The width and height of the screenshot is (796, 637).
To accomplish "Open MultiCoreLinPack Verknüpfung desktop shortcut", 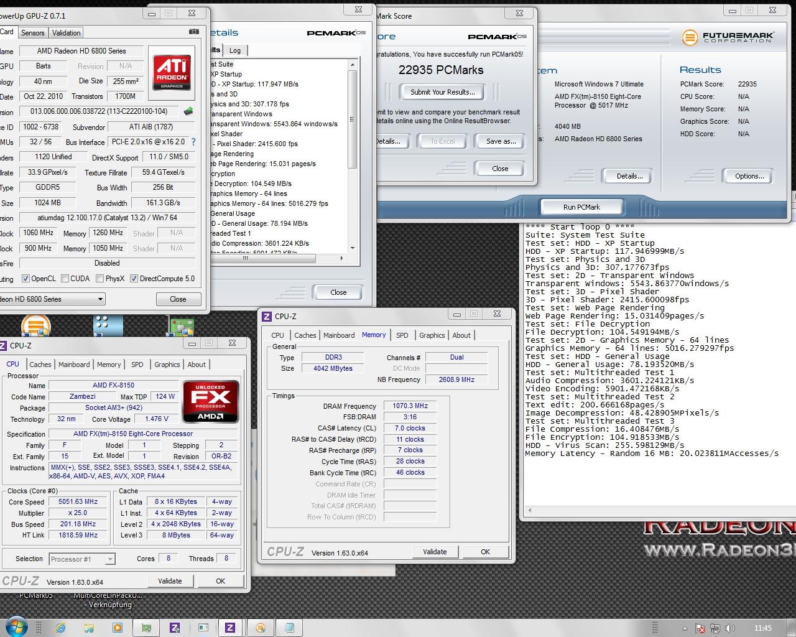I will tap(108, 600).
